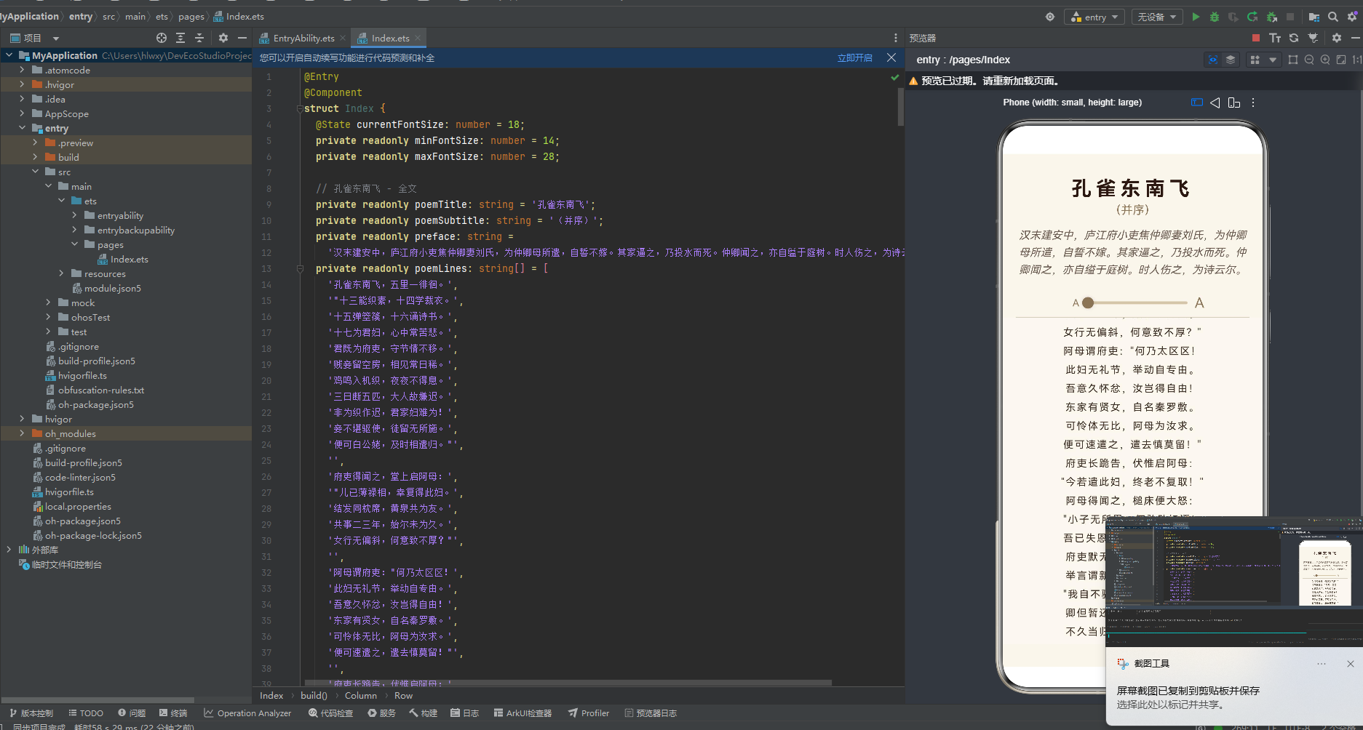Click the attach debugger to process icon

[1271, 17]
